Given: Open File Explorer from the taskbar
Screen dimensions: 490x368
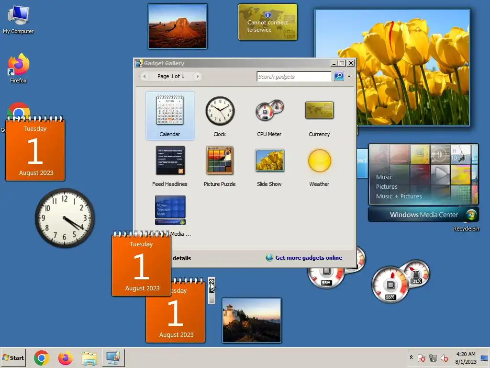Looking at the screenshot, I should pos(89,358).
